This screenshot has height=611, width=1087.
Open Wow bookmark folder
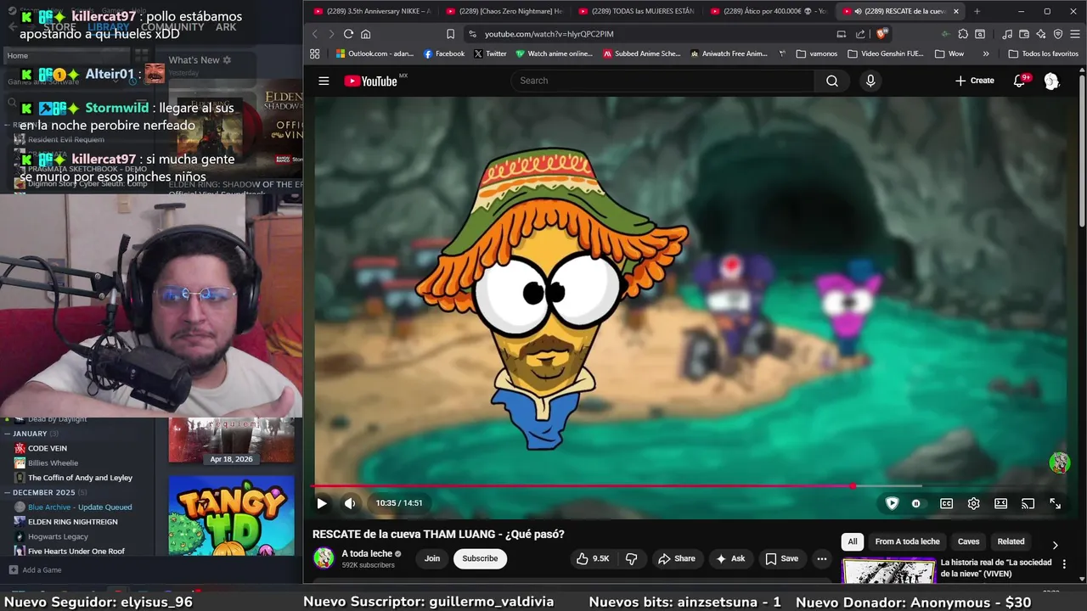pos(949,53)
